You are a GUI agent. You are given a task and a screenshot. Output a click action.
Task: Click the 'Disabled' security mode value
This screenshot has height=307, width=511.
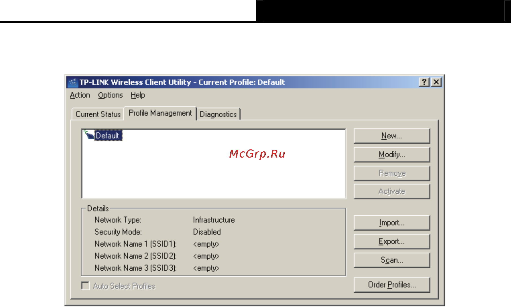(207, 232)
